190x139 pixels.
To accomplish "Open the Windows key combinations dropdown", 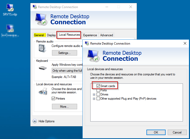I will 67,71.
